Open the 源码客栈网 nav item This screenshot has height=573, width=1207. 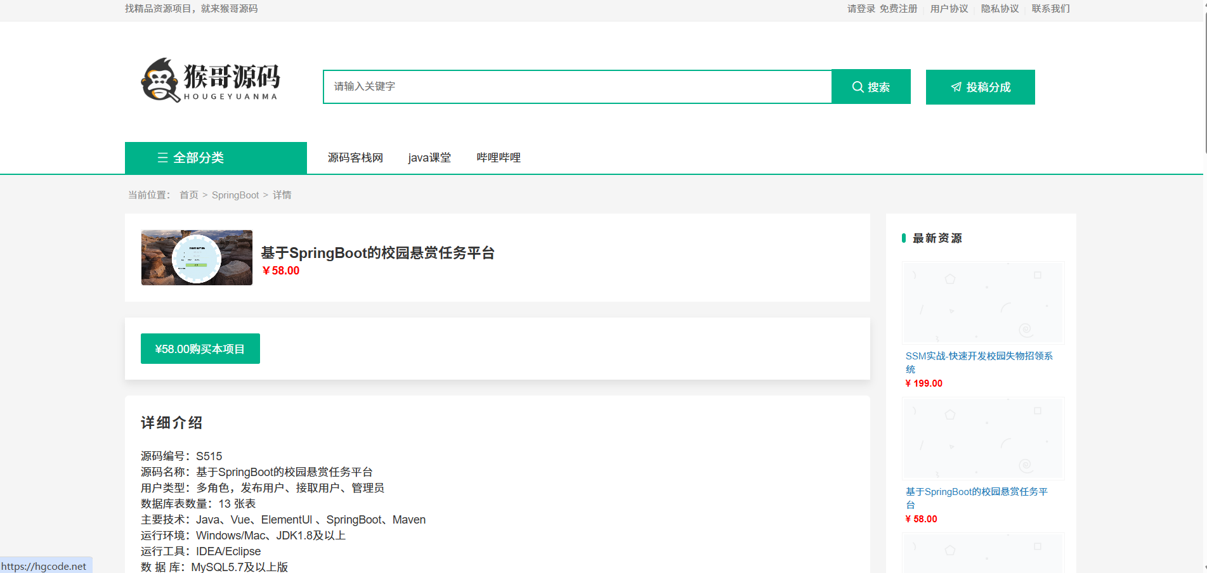point(355,158)
